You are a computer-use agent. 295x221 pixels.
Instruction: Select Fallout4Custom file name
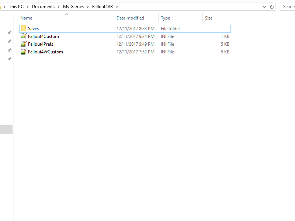click(44, 36)
